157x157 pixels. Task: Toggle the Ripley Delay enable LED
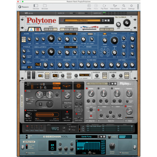coord(25,91)
